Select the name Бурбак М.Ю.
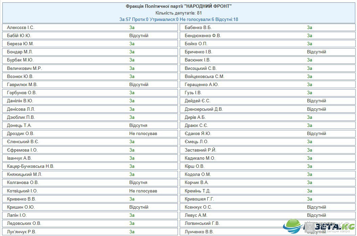The image size is (357, 236). 20,60
